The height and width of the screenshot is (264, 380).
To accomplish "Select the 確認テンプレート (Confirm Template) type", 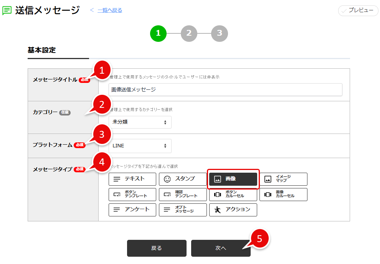I will click(183, 195).
